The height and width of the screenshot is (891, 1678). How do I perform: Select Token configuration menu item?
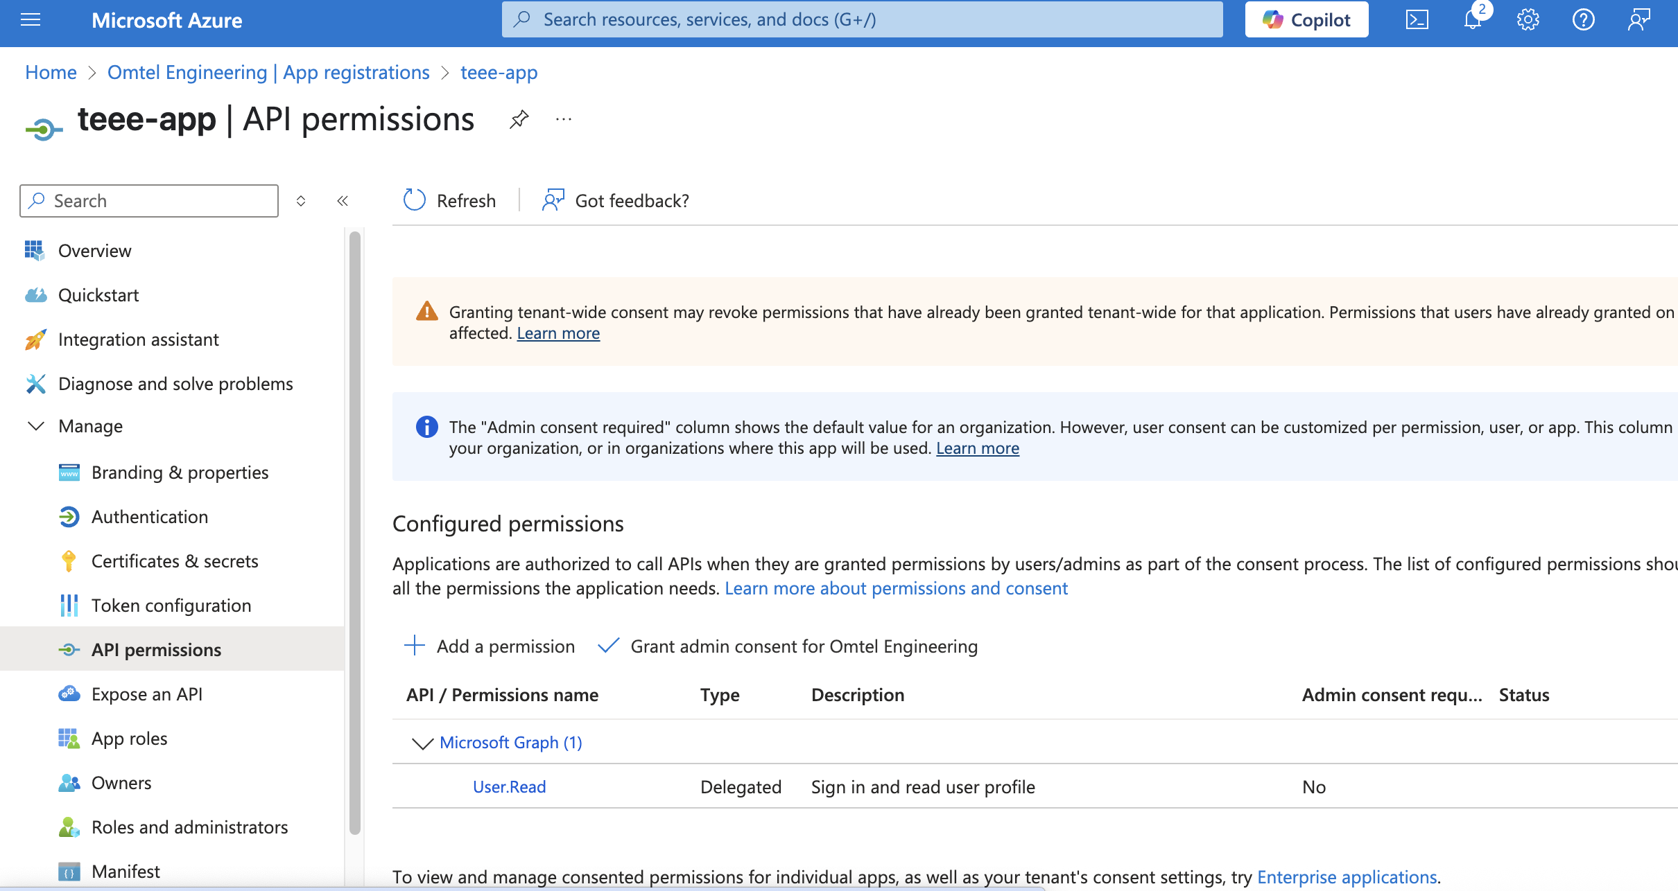pyautogui.click(x=172, y=606)
